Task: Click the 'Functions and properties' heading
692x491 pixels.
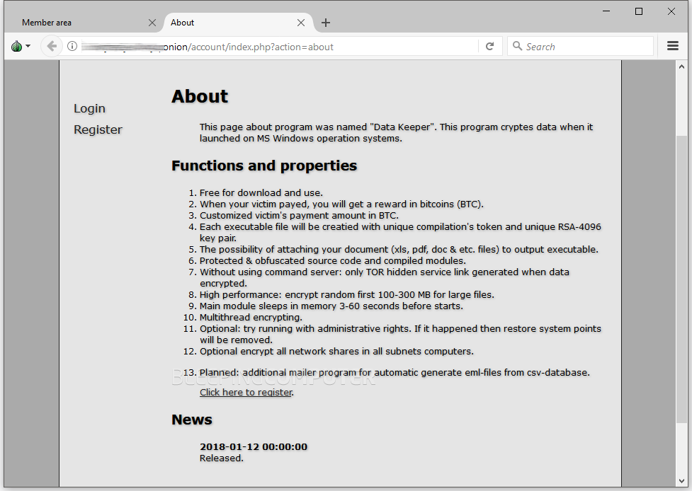Action: (x=264, y=166)
